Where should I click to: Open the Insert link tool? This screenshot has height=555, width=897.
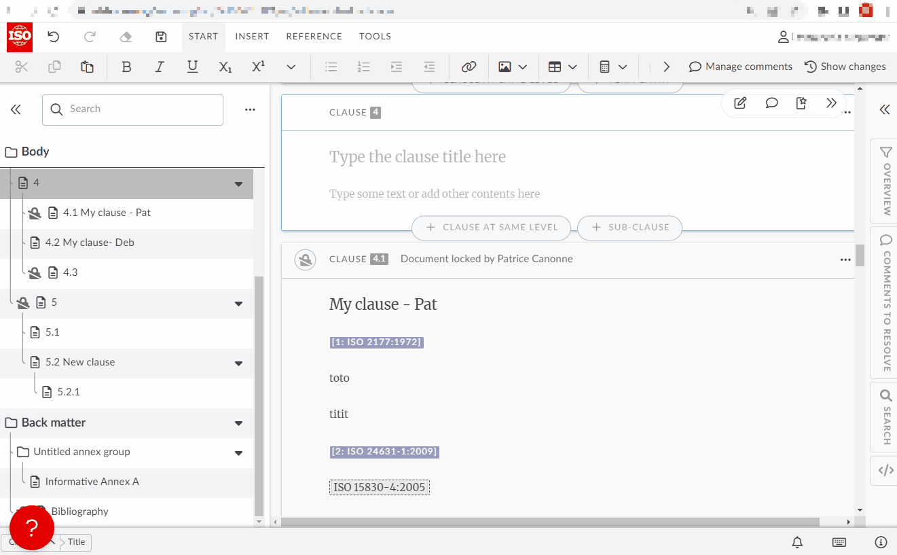pyautogui.click(x=469, y=67)
